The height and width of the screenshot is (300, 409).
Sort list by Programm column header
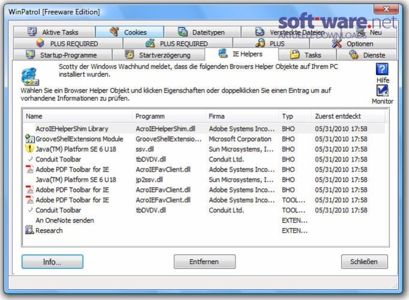pos(169,116)
